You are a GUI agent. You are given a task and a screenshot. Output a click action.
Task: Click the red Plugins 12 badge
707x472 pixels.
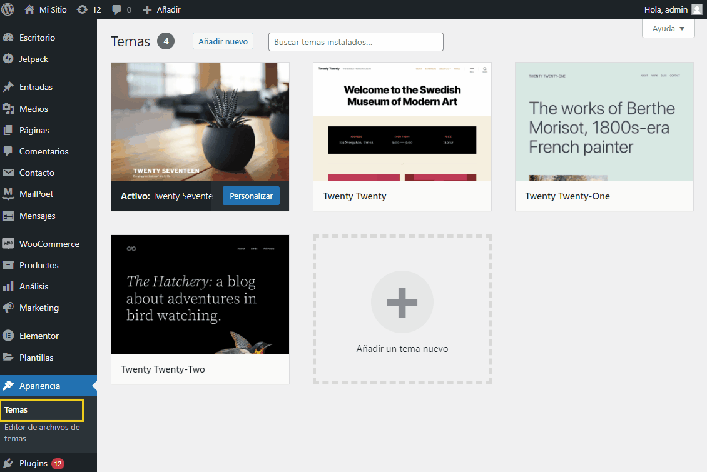point(58,463)
